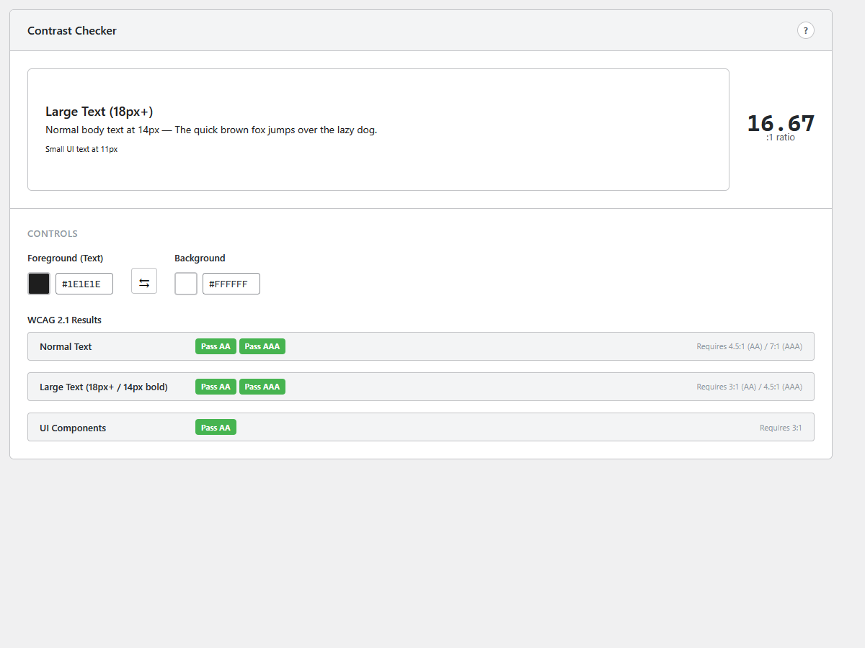Open the background color picker swatch
Screen dimensions: 865x648
185,283
